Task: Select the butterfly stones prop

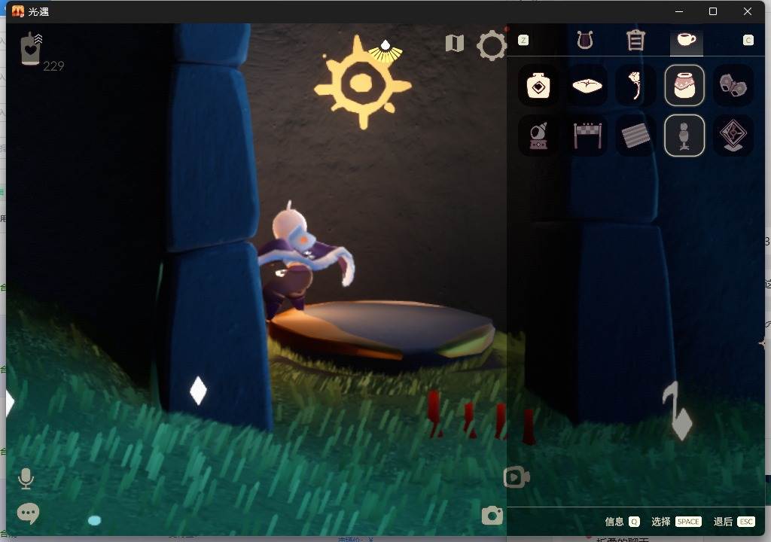Action: tap(733, 86)
